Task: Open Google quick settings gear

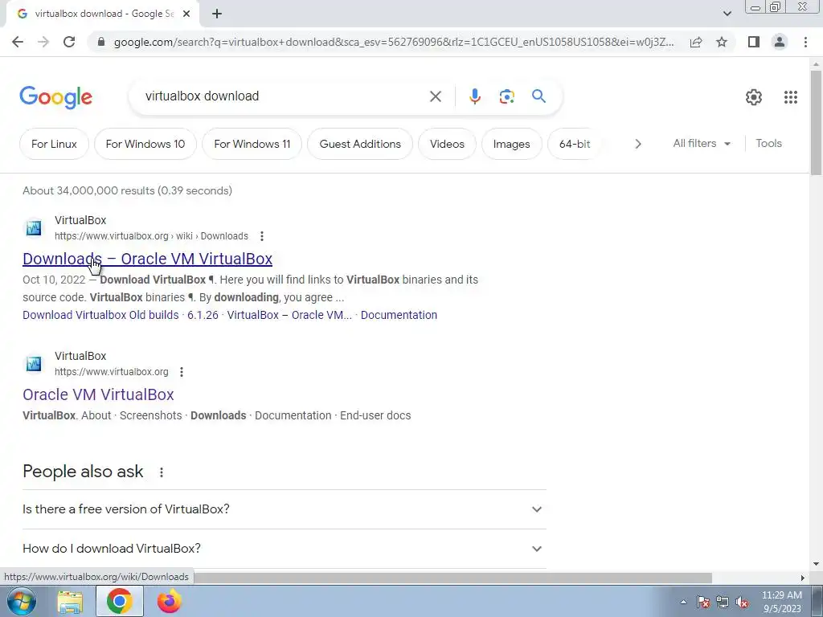Action: (754, 97)
